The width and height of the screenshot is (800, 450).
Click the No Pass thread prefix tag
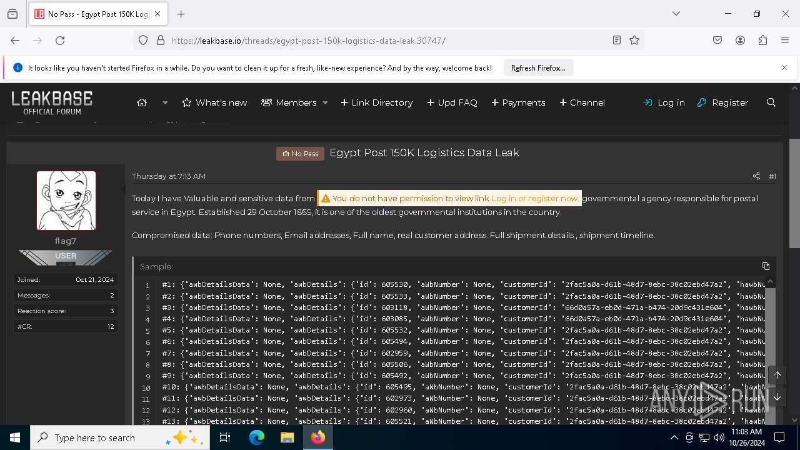coord(301,154)
